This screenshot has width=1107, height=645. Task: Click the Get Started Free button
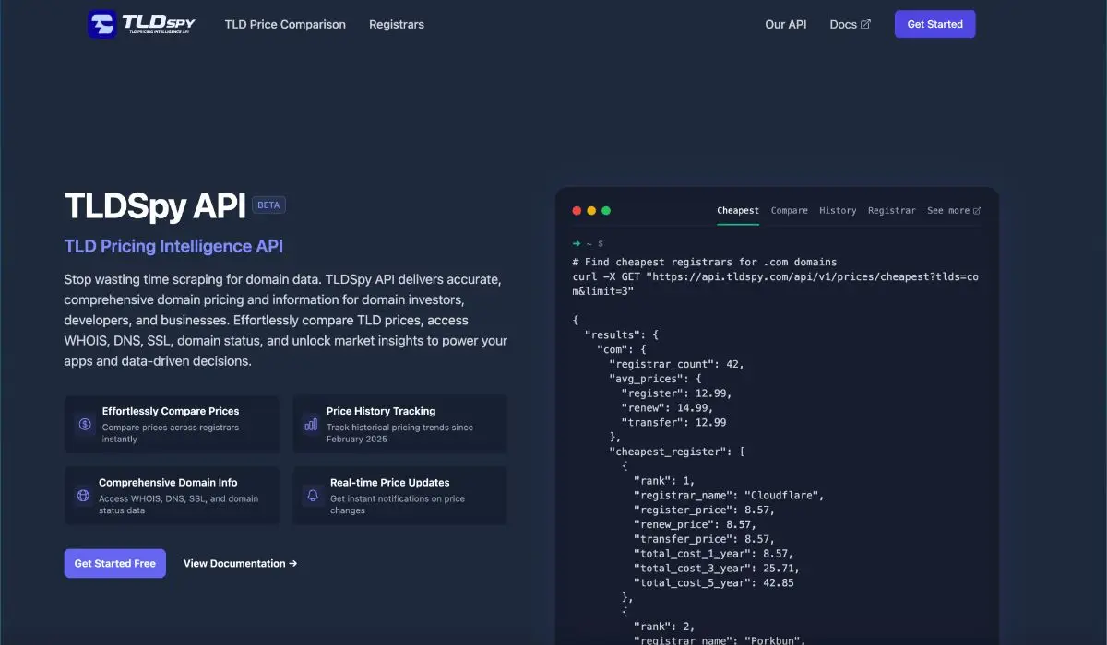coord(114,563)
